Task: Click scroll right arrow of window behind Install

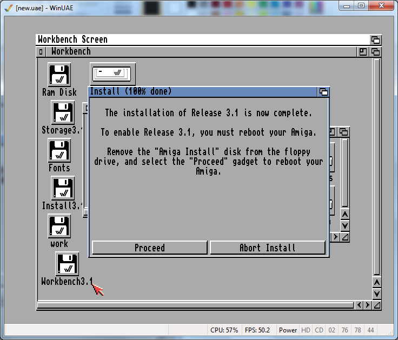Action: click(x=336, y=237)
